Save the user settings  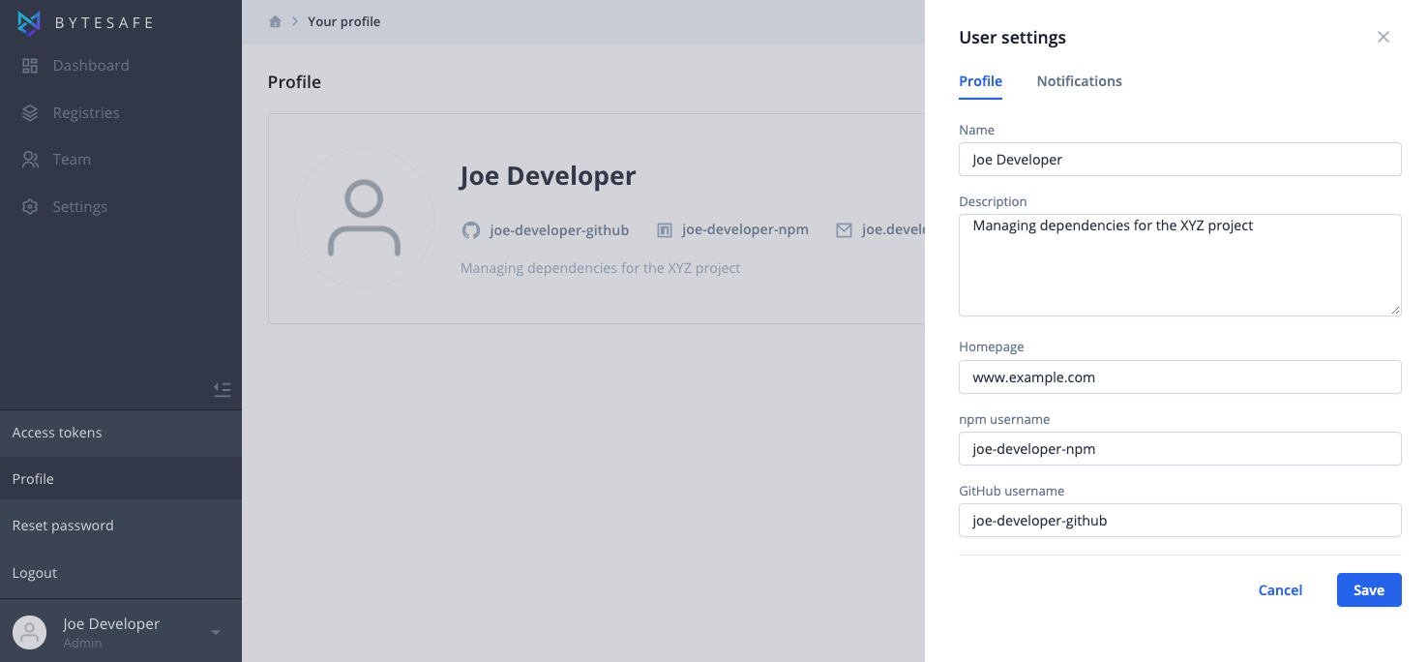[1369, 590]
